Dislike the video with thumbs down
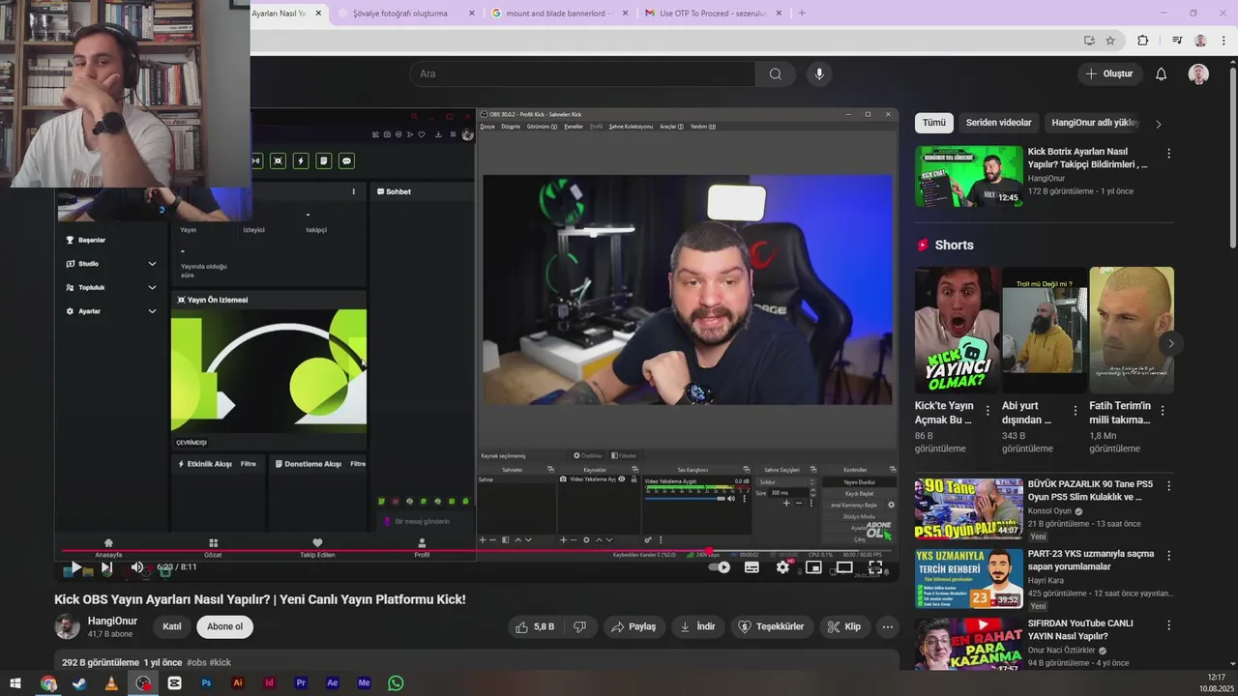This screenshot has height=696, width=1238. point(580,626)
